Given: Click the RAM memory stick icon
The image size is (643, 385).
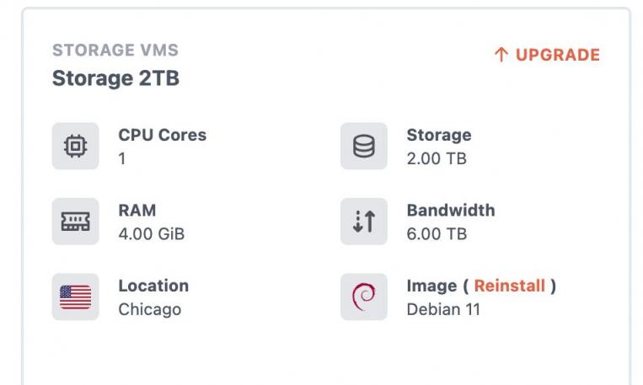Looking at the screenshot, I should [75, 222].
